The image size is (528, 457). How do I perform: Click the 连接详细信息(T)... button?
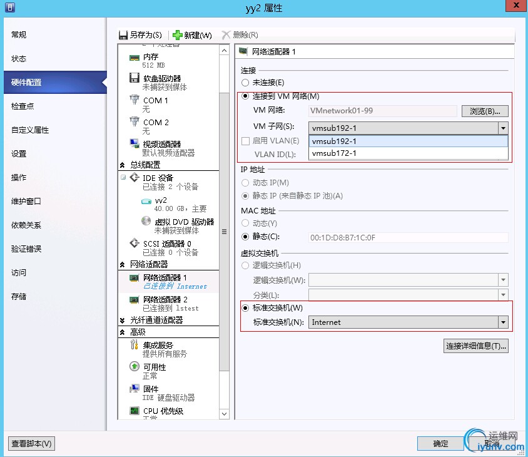[476, 346]
